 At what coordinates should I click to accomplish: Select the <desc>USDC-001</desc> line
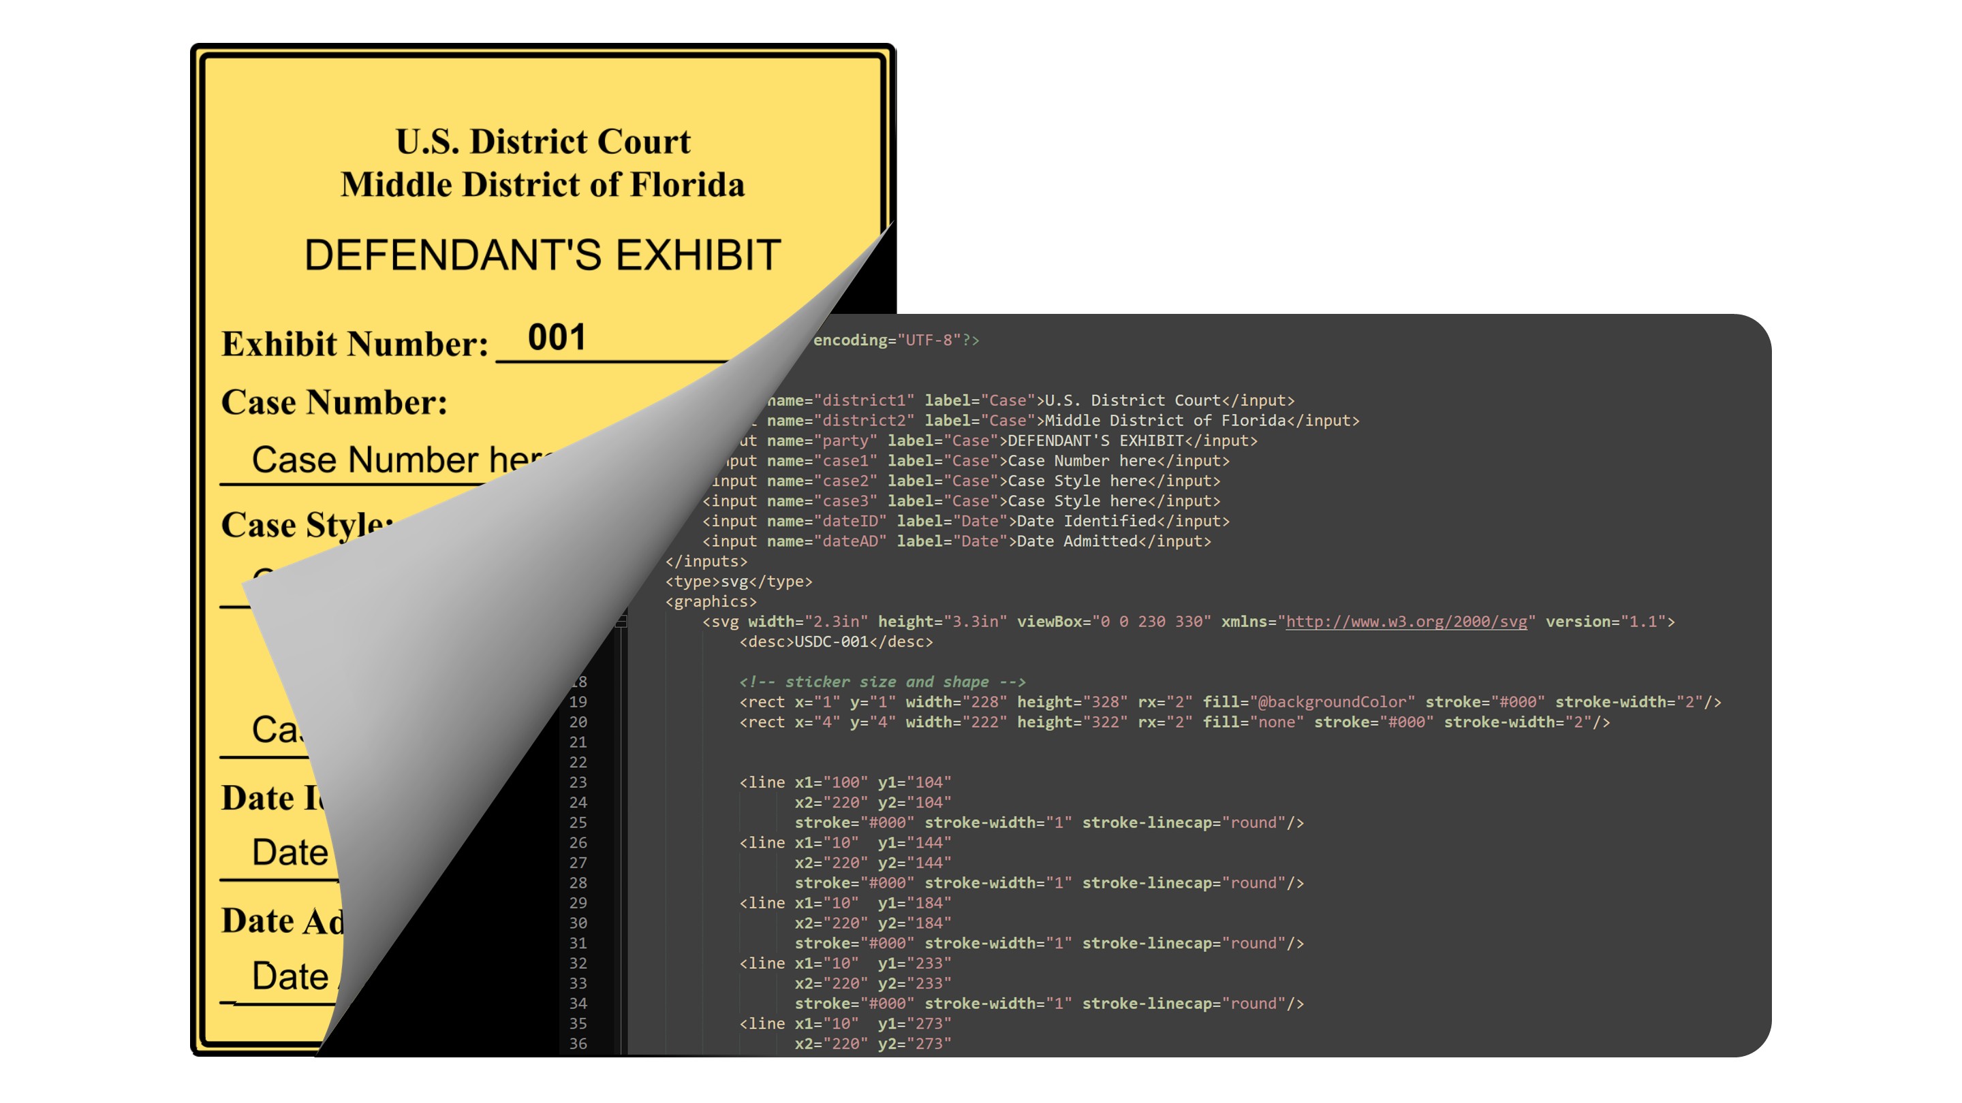coord(837,641)
